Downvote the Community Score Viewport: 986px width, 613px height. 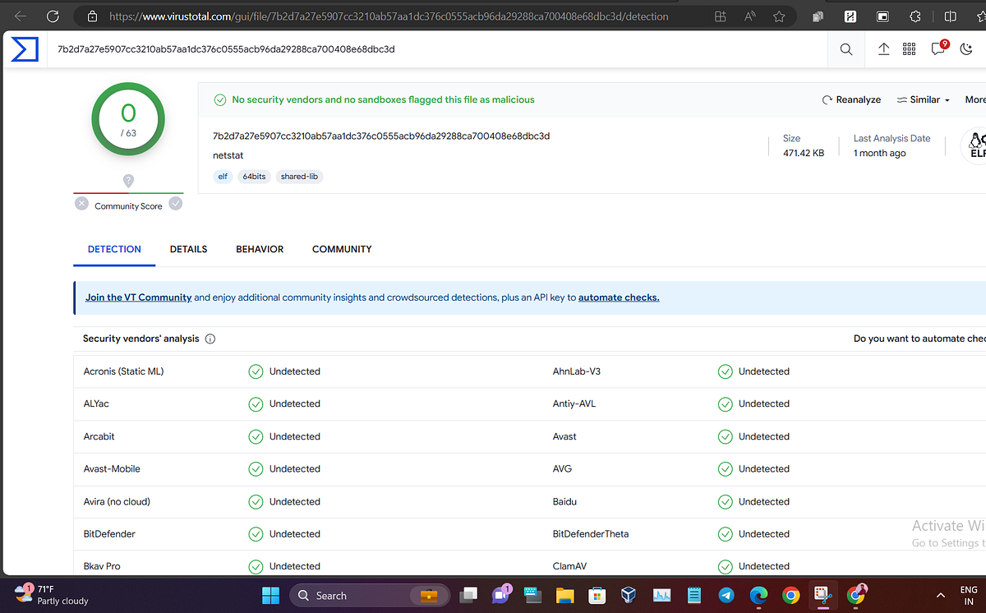click(81, 203)
